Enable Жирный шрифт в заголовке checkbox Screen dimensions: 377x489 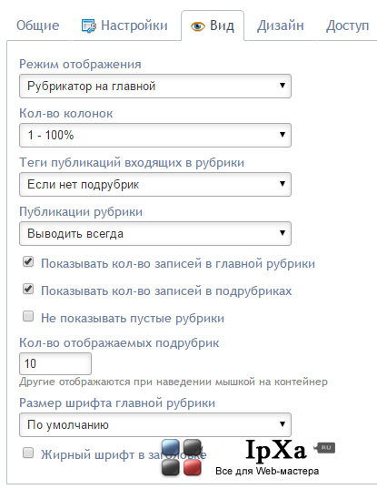pyautogui.click(x=28, y=453)
